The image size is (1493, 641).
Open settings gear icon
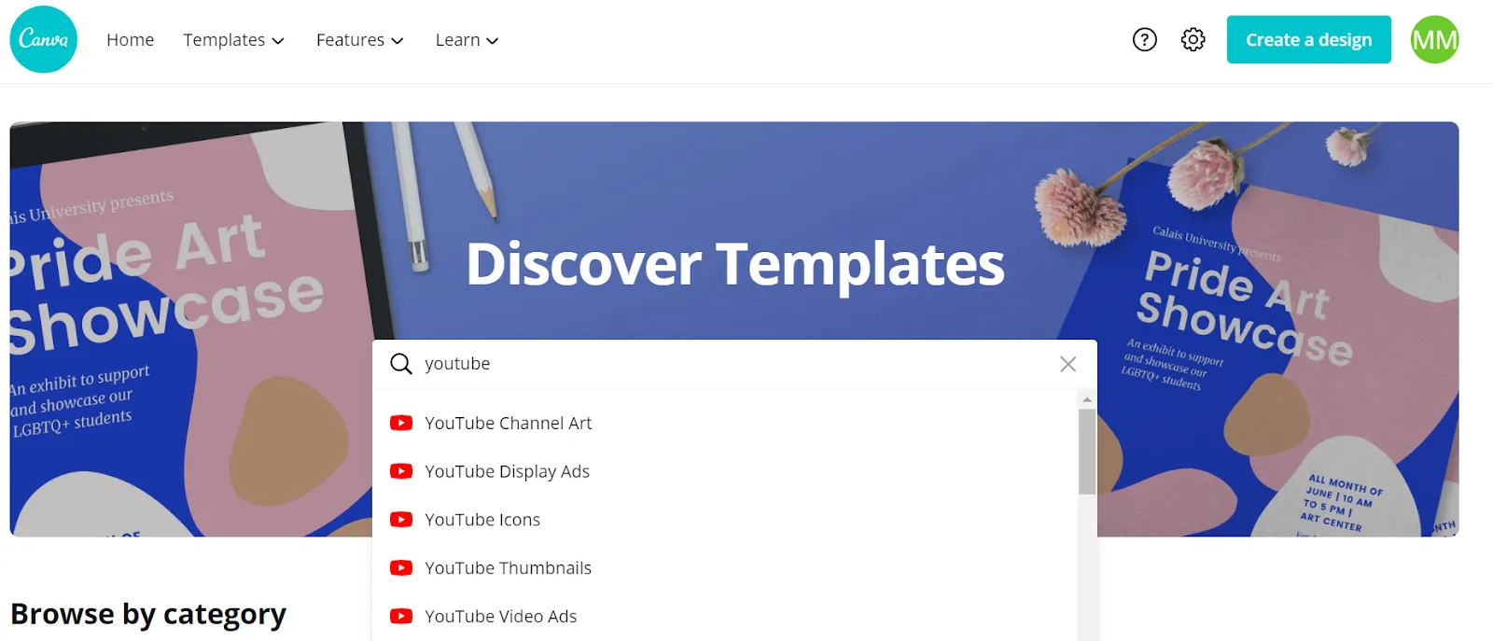click(x=1193, y=40)
